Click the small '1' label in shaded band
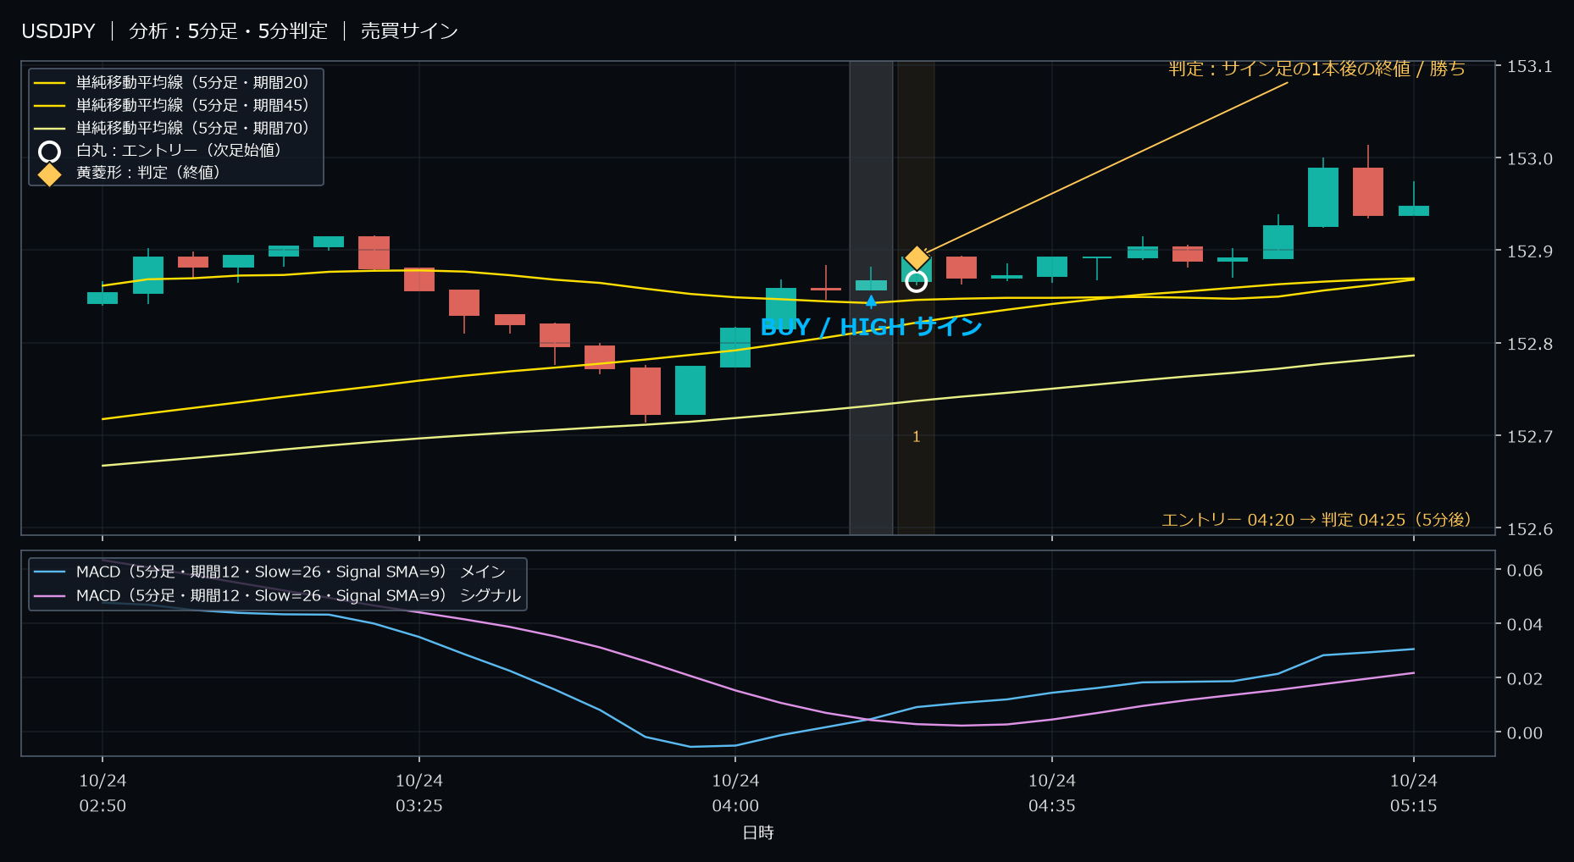 (x=916, y=437)
